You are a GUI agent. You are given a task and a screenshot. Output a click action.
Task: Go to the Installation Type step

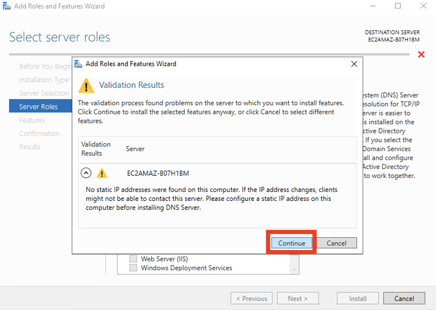pyautogui.click(x=44, y=80)
